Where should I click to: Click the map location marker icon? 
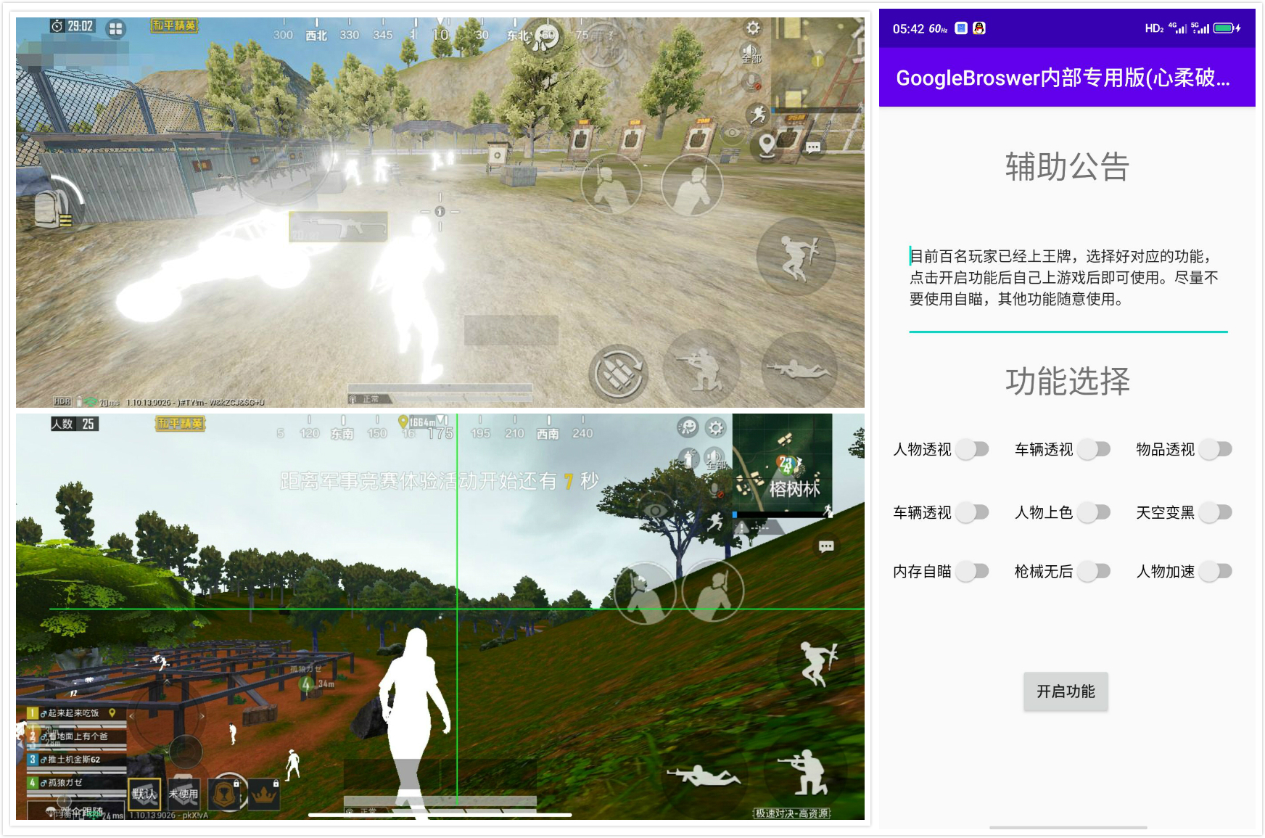pyautogui.click(x=767, y=145)
